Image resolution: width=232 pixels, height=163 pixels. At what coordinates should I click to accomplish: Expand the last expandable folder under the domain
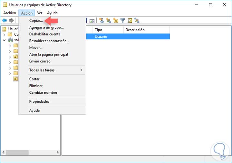click(10, 73)
